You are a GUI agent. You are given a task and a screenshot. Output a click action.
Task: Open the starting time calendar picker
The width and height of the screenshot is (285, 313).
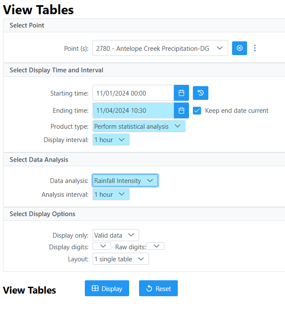pyautogui.click(x=181, y=93)
